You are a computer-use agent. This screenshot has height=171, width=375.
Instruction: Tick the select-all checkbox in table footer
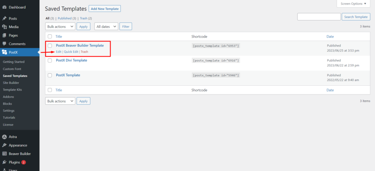50,90
